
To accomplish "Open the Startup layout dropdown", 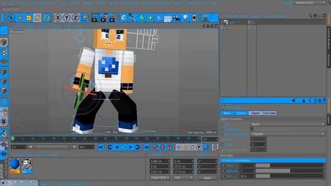I will point(310,3).
